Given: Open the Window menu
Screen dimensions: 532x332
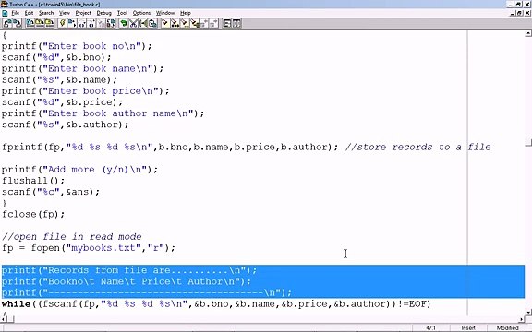Looking at the screenshot, I should point(165,13).
